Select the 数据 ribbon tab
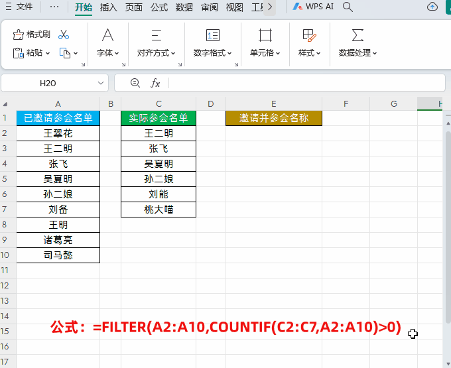This screenshot has width=451, height=368. 184,7
